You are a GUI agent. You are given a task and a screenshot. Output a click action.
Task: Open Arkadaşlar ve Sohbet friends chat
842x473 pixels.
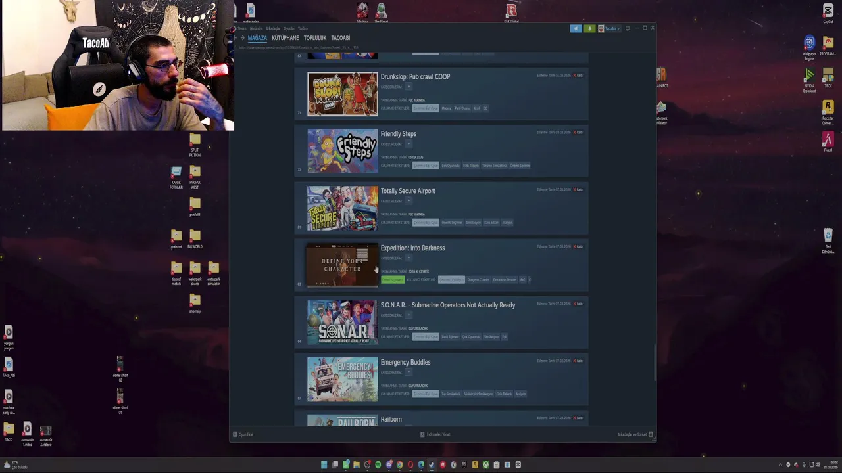point(635,434)
